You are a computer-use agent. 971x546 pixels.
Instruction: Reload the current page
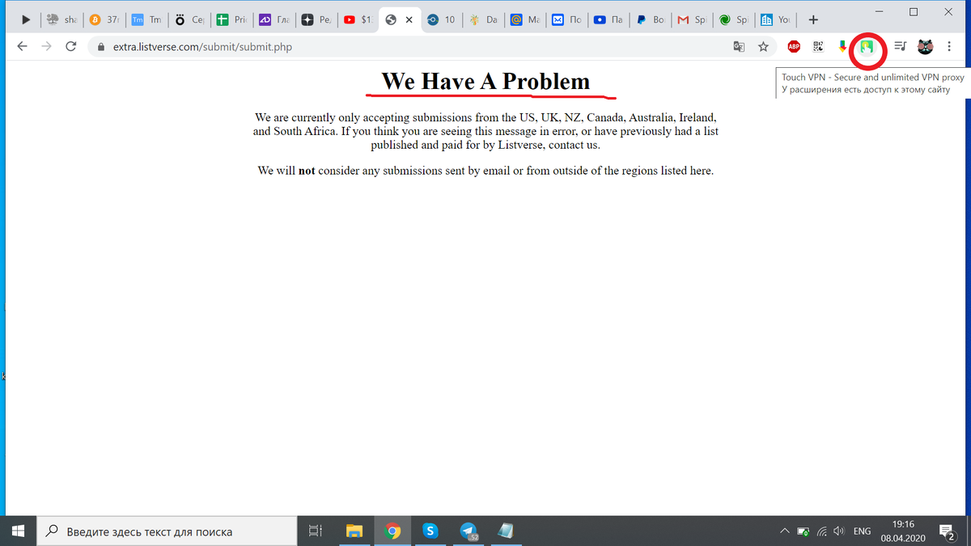pos(71,47)
